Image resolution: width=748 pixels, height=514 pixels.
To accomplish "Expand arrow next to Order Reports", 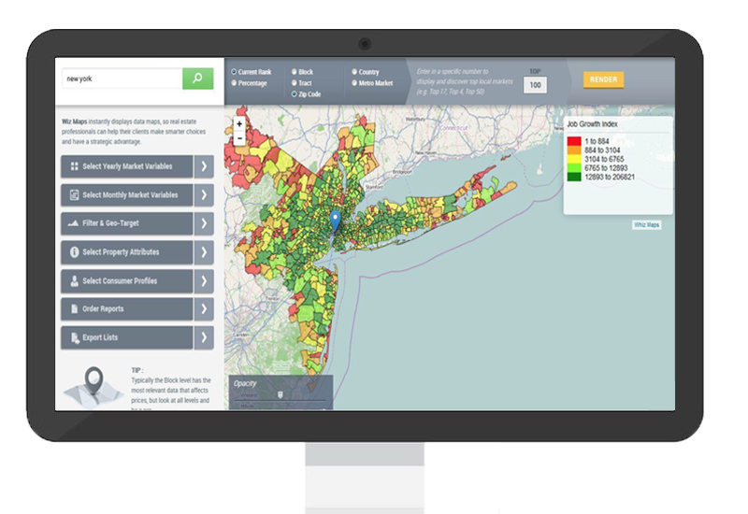I will coord(204,309).
